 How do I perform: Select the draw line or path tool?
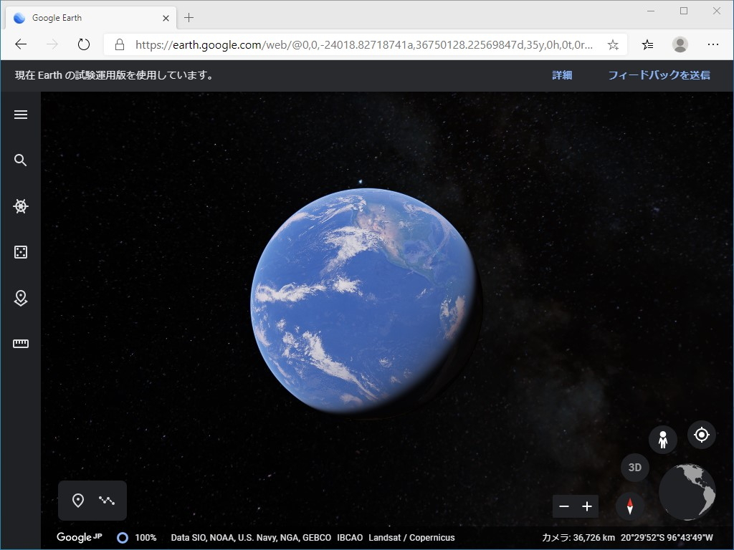click(x=108, y=500)
